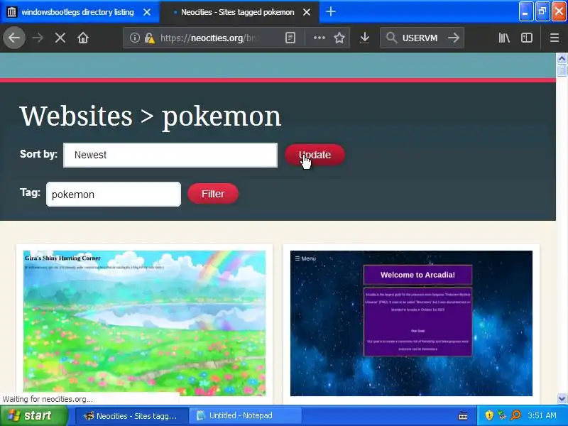Click the padlock warning security icon

pyautogui.click(x=150, y=38)
